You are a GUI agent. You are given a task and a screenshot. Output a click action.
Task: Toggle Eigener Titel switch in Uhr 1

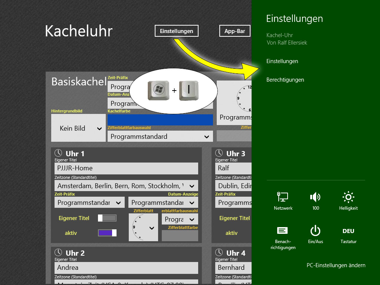107,218
